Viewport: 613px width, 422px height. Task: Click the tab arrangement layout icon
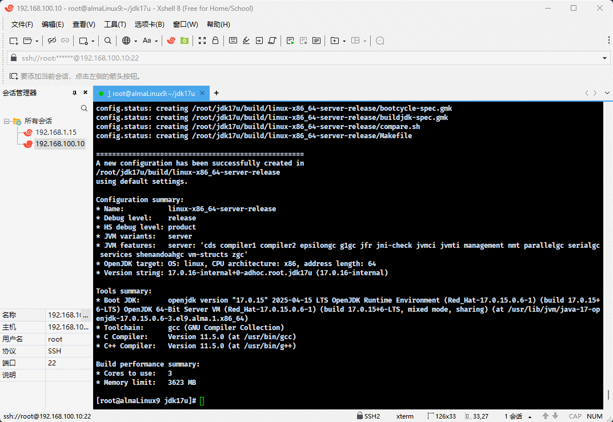tap(355, 41)
